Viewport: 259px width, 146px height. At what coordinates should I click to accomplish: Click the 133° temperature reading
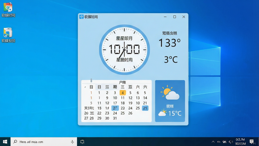pyautogui.click(x=170, y=43)
